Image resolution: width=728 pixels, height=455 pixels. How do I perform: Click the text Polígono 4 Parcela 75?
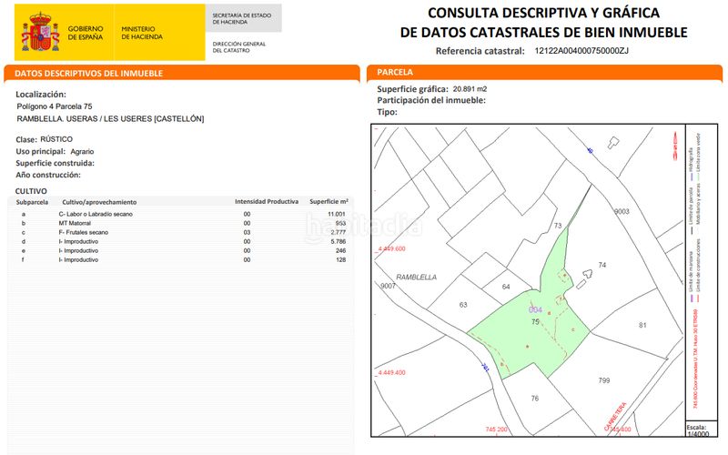(55, 106)
